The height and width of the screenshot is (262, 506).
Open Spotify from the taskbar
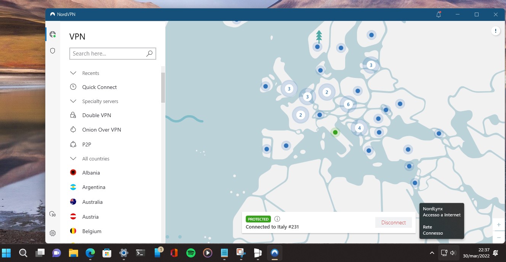(191, 253)
